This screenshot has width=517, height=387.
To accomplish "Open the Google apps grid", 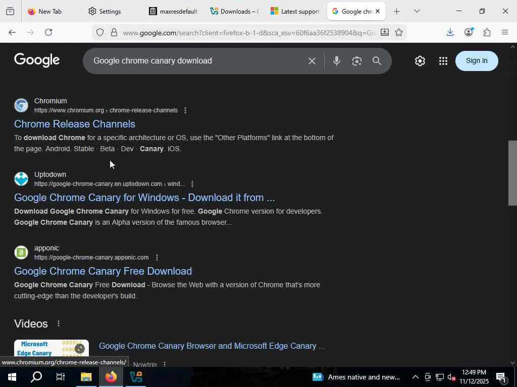I will click(x=443, y=61).
